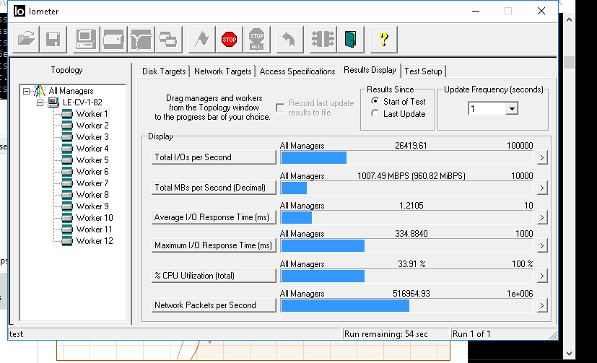The image size is (597, 363).
Task: Select Worker 2 in topology tree
Action: pyautogui.click(x=92, y=125)
